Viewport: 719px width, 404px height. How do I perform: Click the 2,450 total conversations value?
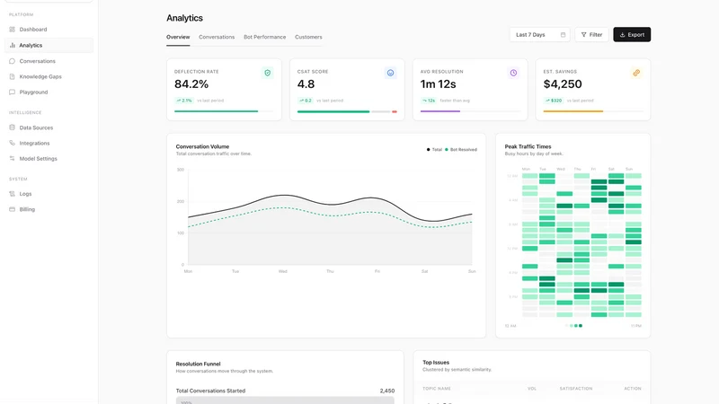point(387,391)
